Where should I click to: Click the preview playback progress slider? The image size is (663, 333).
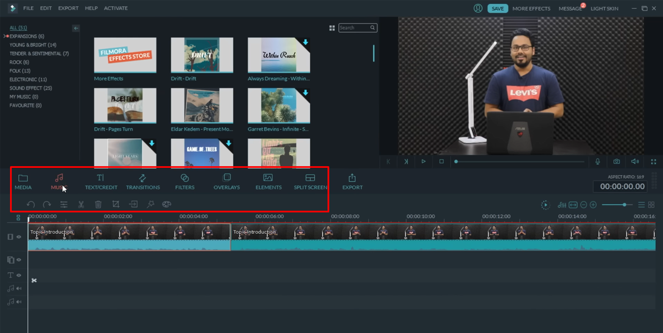pos(520,162)
